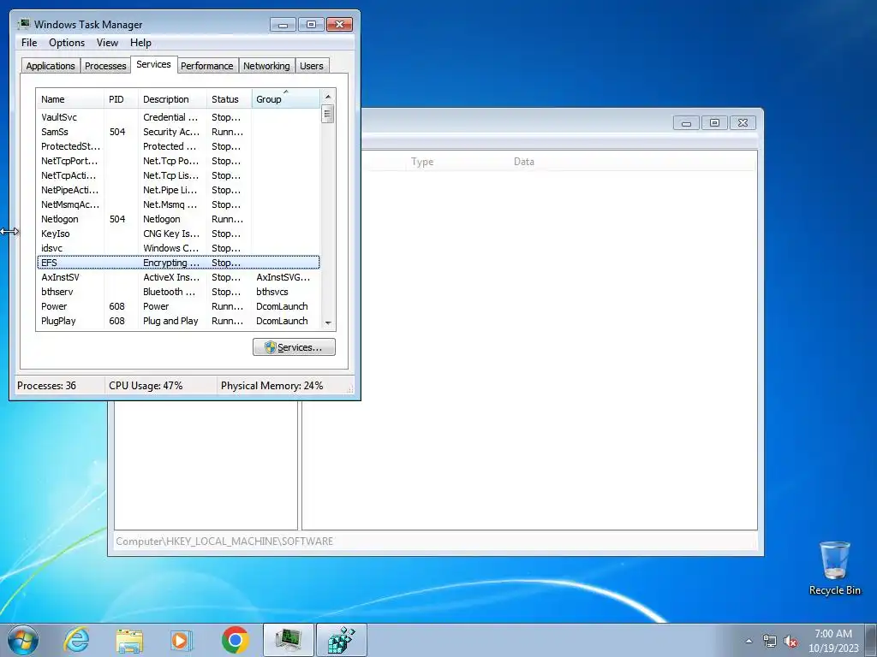Open the Options menu
Image resolution: width=877 pixels, height=657 pixels.
(67, 43)
